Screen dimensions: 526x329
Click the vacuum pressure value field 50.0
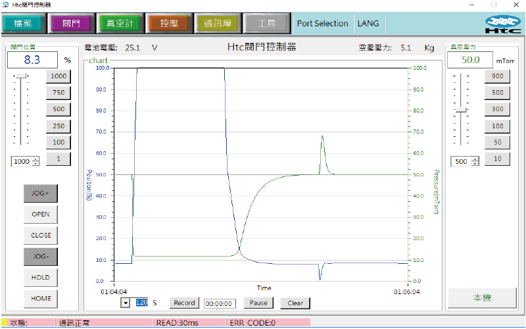tap(470, 60)
